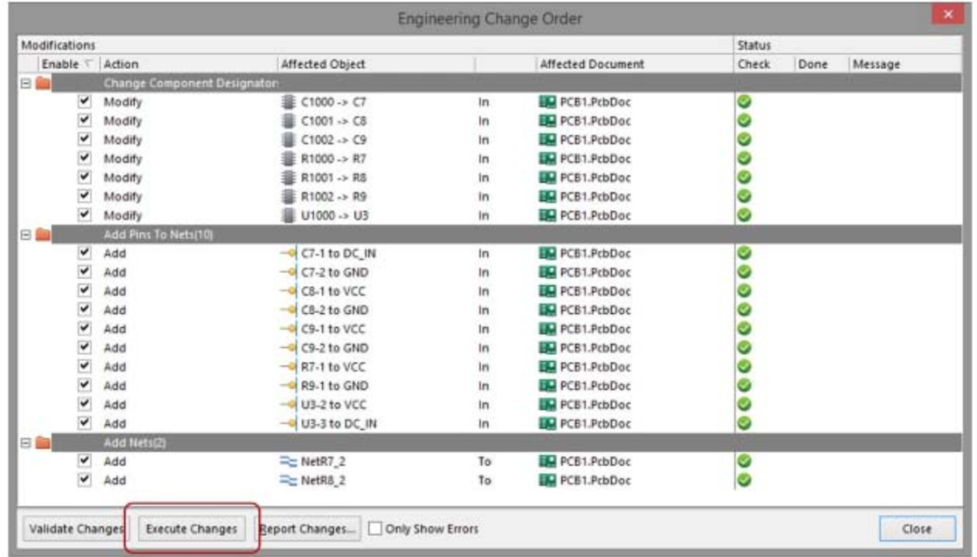The width and height of the screenshot is (977, 557).
Task: Click green check status for C7-1 to DC_IN
Action: click(745, 254)
